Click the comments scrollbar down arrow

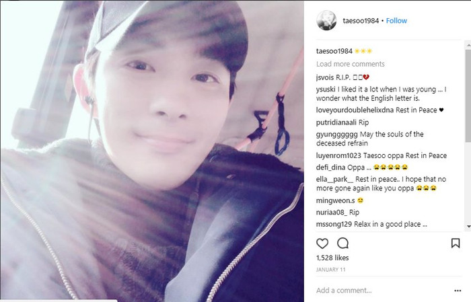point(468,227)
